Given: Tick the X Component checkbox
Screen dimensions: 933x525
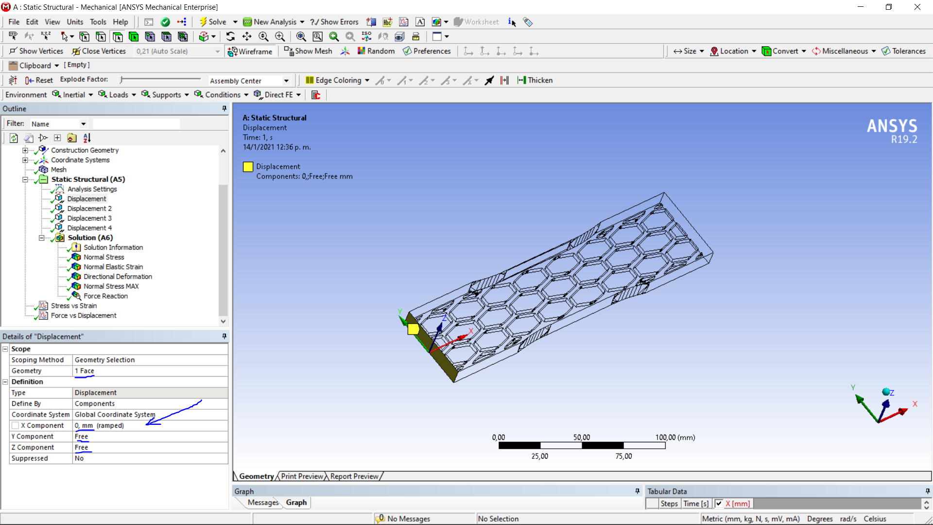Looking at the screenshot, I should [x=16, y=425].
